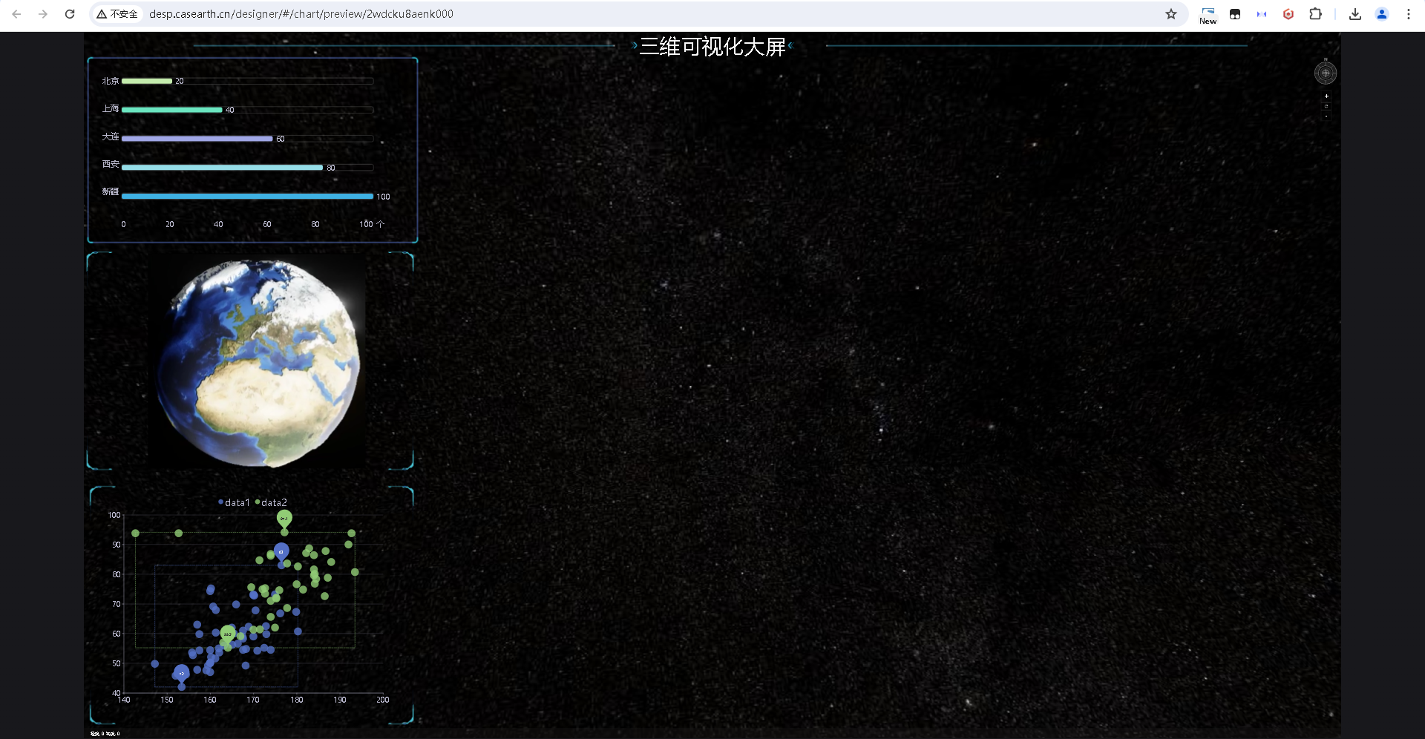Viewport: 1425px width, 739px height.
Task: Toggle data2 series in scatter legend
Action: (271, 502)
